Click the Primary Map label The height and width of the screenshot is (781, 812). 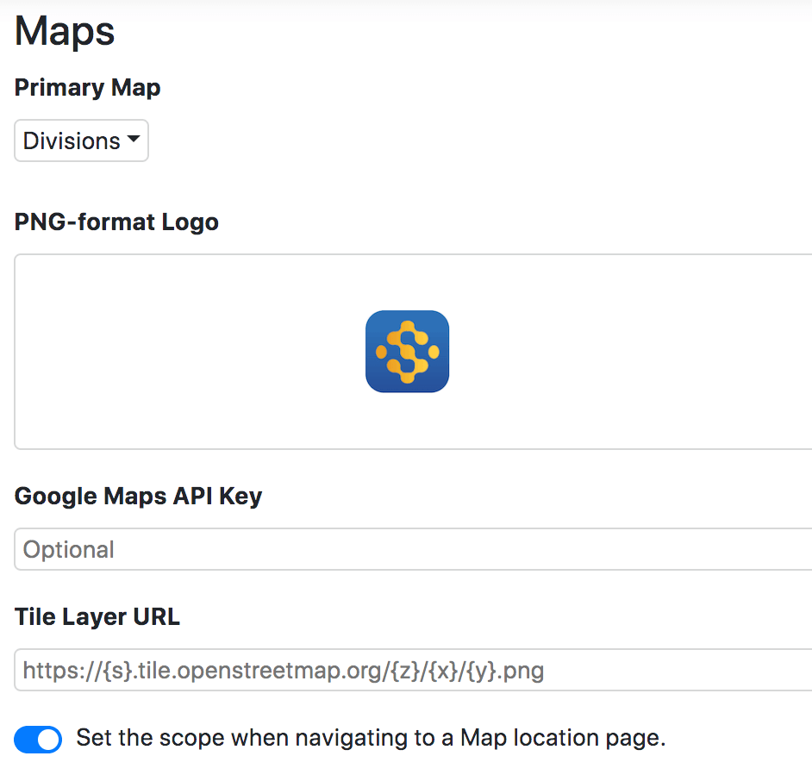pos(87,87)
